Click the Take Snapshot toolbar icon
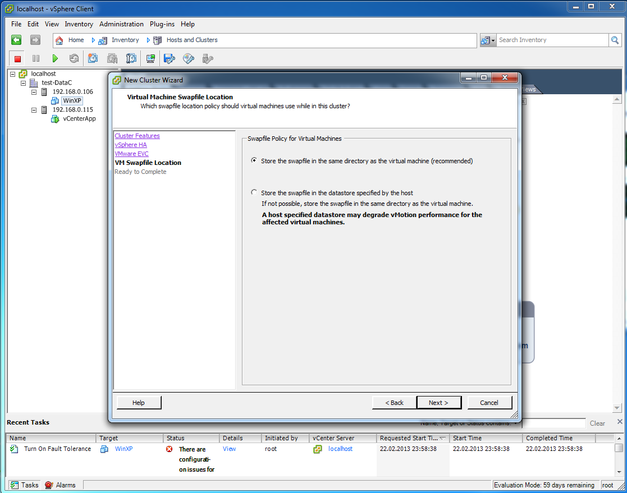Viewport: 627px width, 493px height. tap(93, 59)
